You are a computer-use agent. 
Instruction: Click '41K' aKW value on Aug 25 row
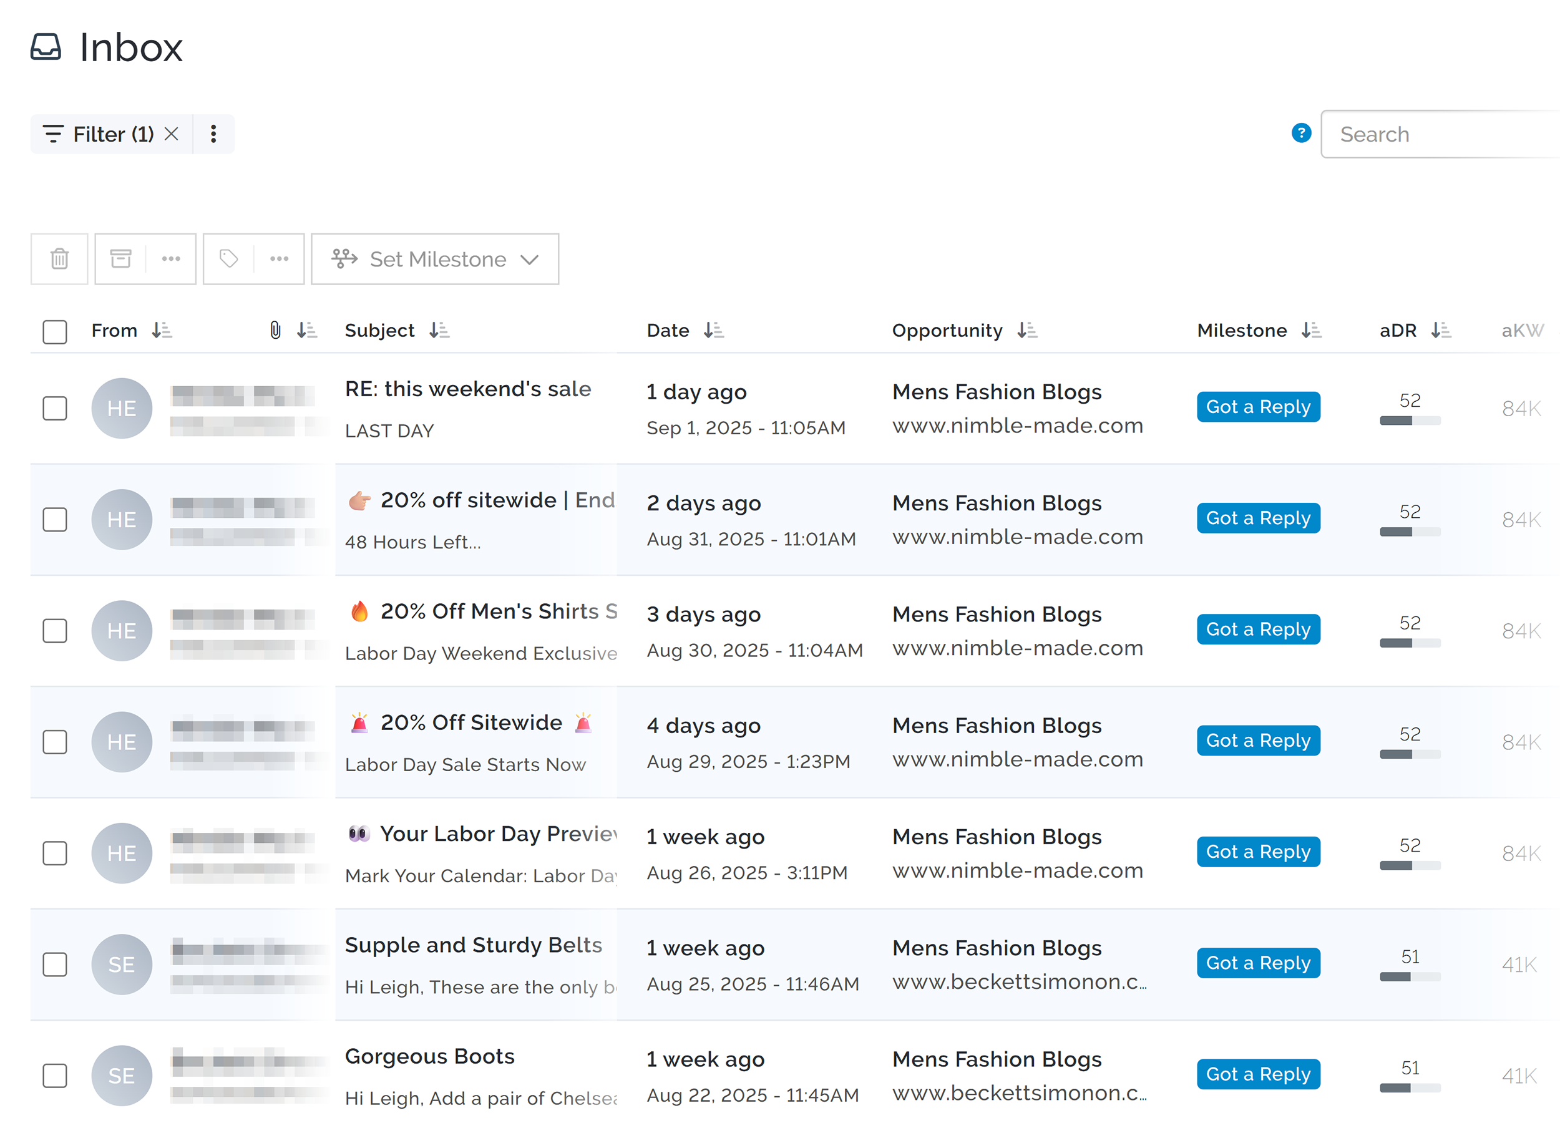point(1519,966)
